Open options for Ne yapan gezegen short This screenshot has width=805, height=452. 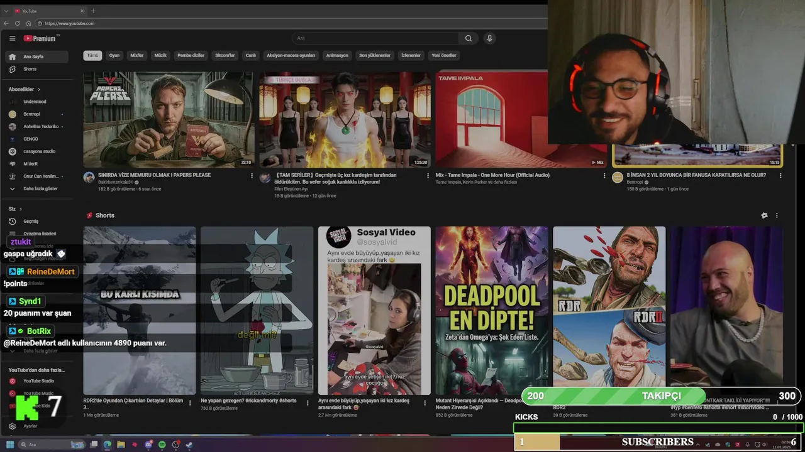pyautogui.click(x=308, y=403)
